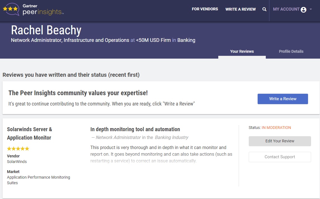Viewport: 320px width, 199px height.
Task: Switch to the Profile Details tab
Action: pos(291,51)
